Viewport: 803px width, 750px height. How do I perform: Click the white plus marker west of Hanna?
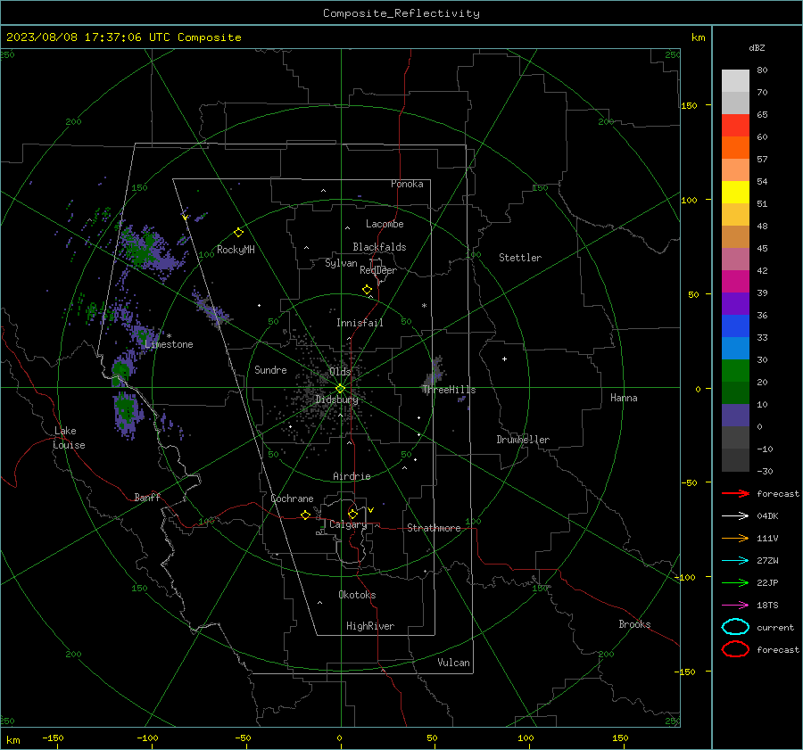[504, 359]
